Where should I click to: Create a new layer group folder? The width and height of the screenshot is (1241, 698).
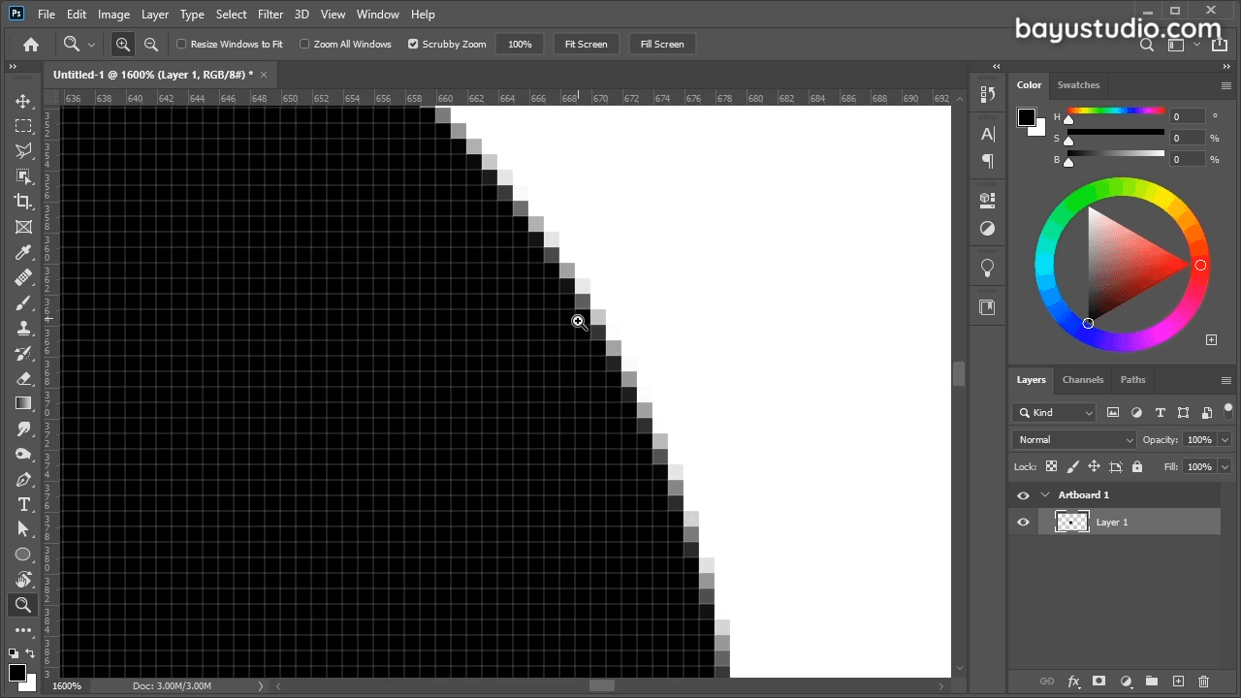[1152, 682]
